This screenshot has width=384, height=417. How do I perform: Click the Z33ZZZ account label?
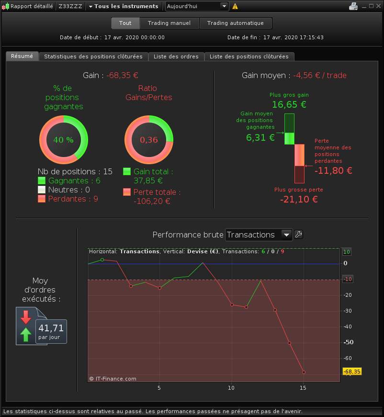point(70,6)
